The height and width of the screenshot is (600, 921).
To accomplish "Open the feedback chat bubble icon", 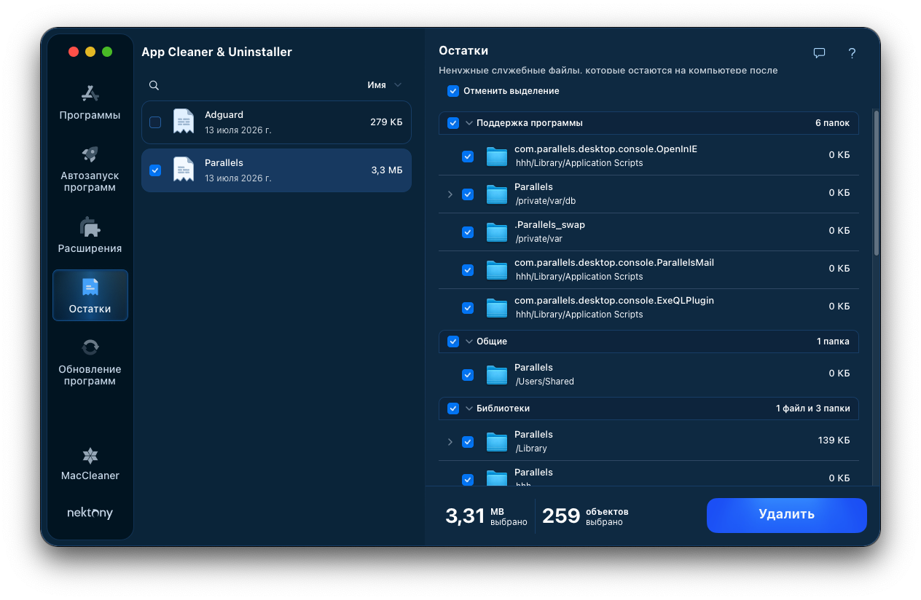I will pos(819,53).
